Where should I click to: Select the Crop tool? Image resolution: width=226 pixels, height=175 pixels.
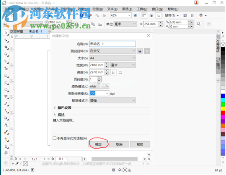click(6, 47)
